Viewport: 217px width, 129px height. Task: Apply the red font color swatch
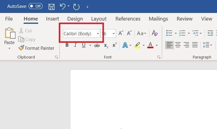[150, 45]
